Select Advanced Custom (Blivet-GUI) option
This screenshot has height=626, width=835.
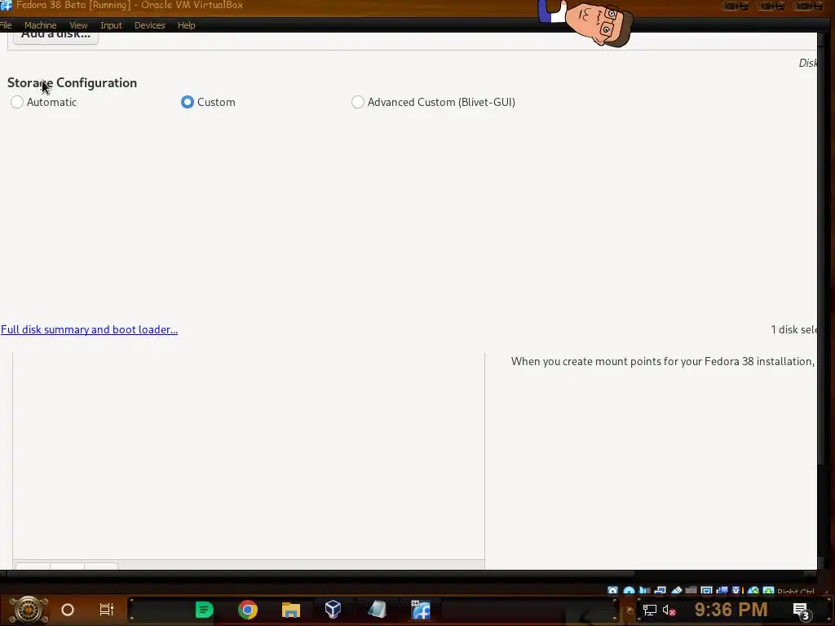click(x=433, y=102)
